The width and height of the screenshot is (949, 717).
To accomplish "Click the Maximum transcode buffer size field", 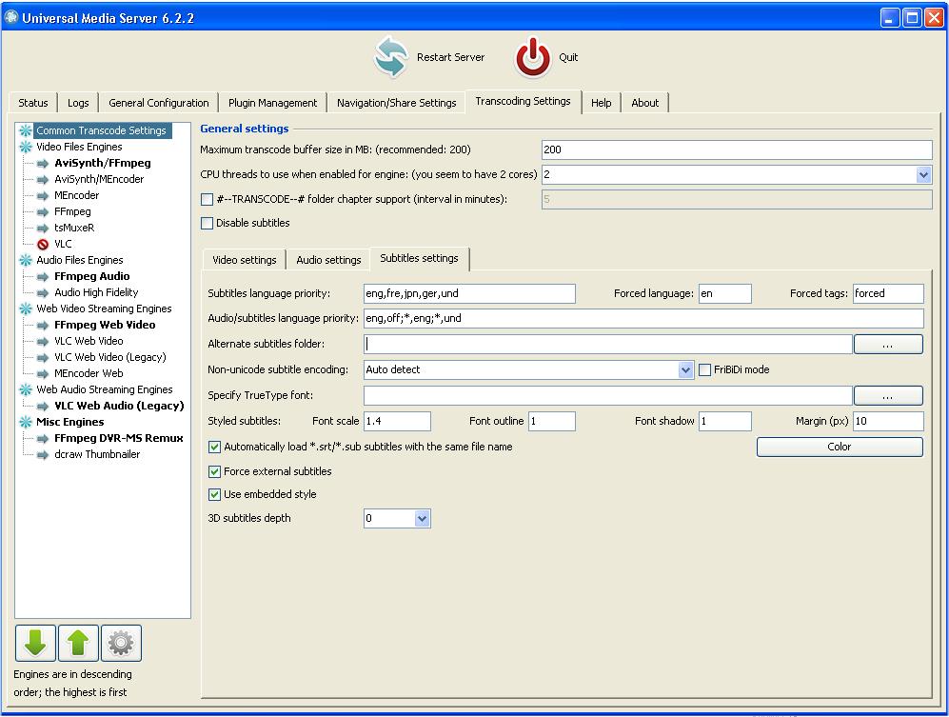I will [737, 149].
